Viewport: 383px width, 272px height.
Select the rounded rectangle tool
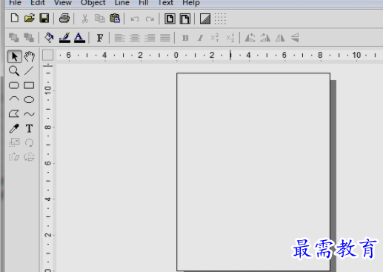(x=14, y=85)
